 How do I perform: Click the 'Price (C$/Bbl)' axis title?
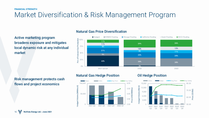point(193,94)
